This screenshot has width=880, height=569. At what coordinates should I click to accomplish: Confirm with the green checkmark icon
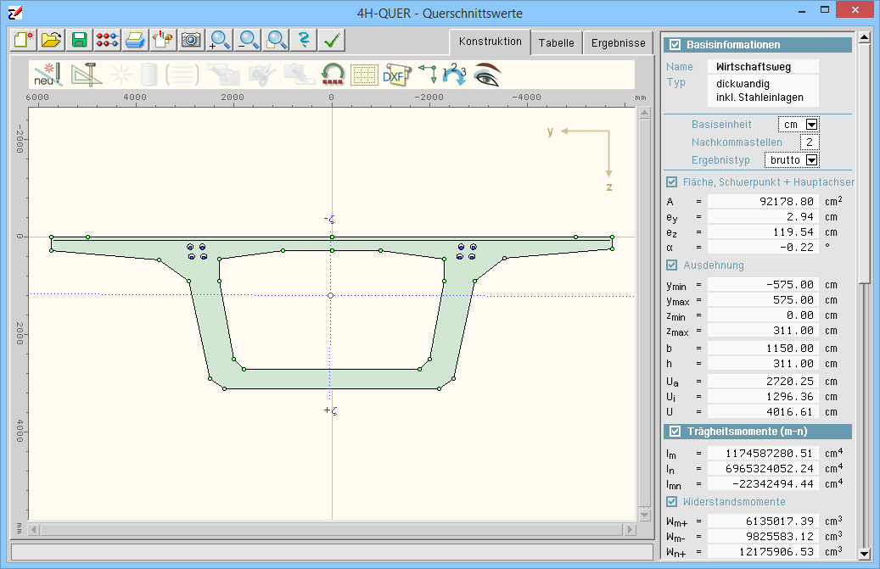coord(332,40)
